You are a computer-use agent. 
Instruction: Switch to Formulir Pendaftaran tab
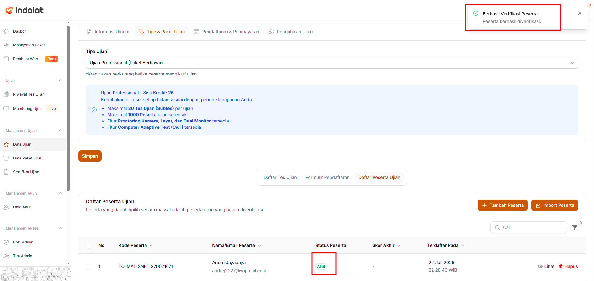[327, 177]
